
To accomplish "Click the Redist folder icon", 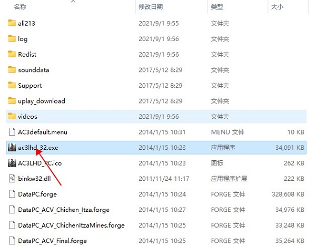I will 13,54.
